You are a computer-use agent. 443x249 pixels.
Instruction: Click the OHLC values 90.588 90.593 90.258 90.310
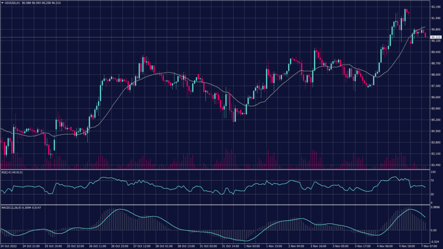click(x=43, y=3)
